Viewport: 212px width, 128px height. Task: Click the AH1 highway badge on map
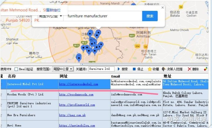tap(132, 36)
